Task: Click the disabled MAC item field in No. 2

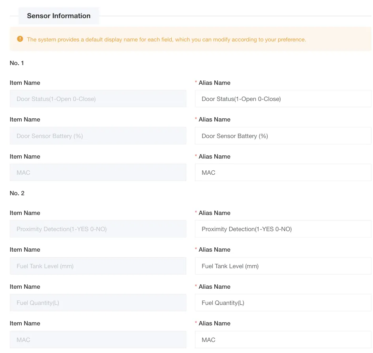Action: coord(98,340)
